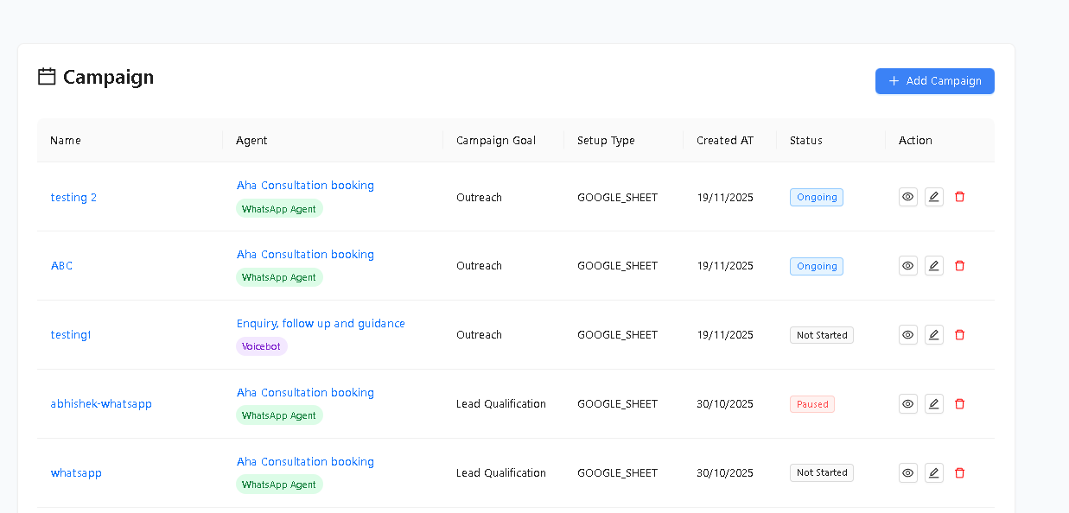Edit the testing 2 campaign (pencil icon)
1069x513 pixels.
click(933, 197)
